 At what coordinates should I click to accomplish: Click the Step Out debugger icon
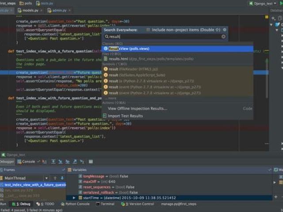(75, 162)
